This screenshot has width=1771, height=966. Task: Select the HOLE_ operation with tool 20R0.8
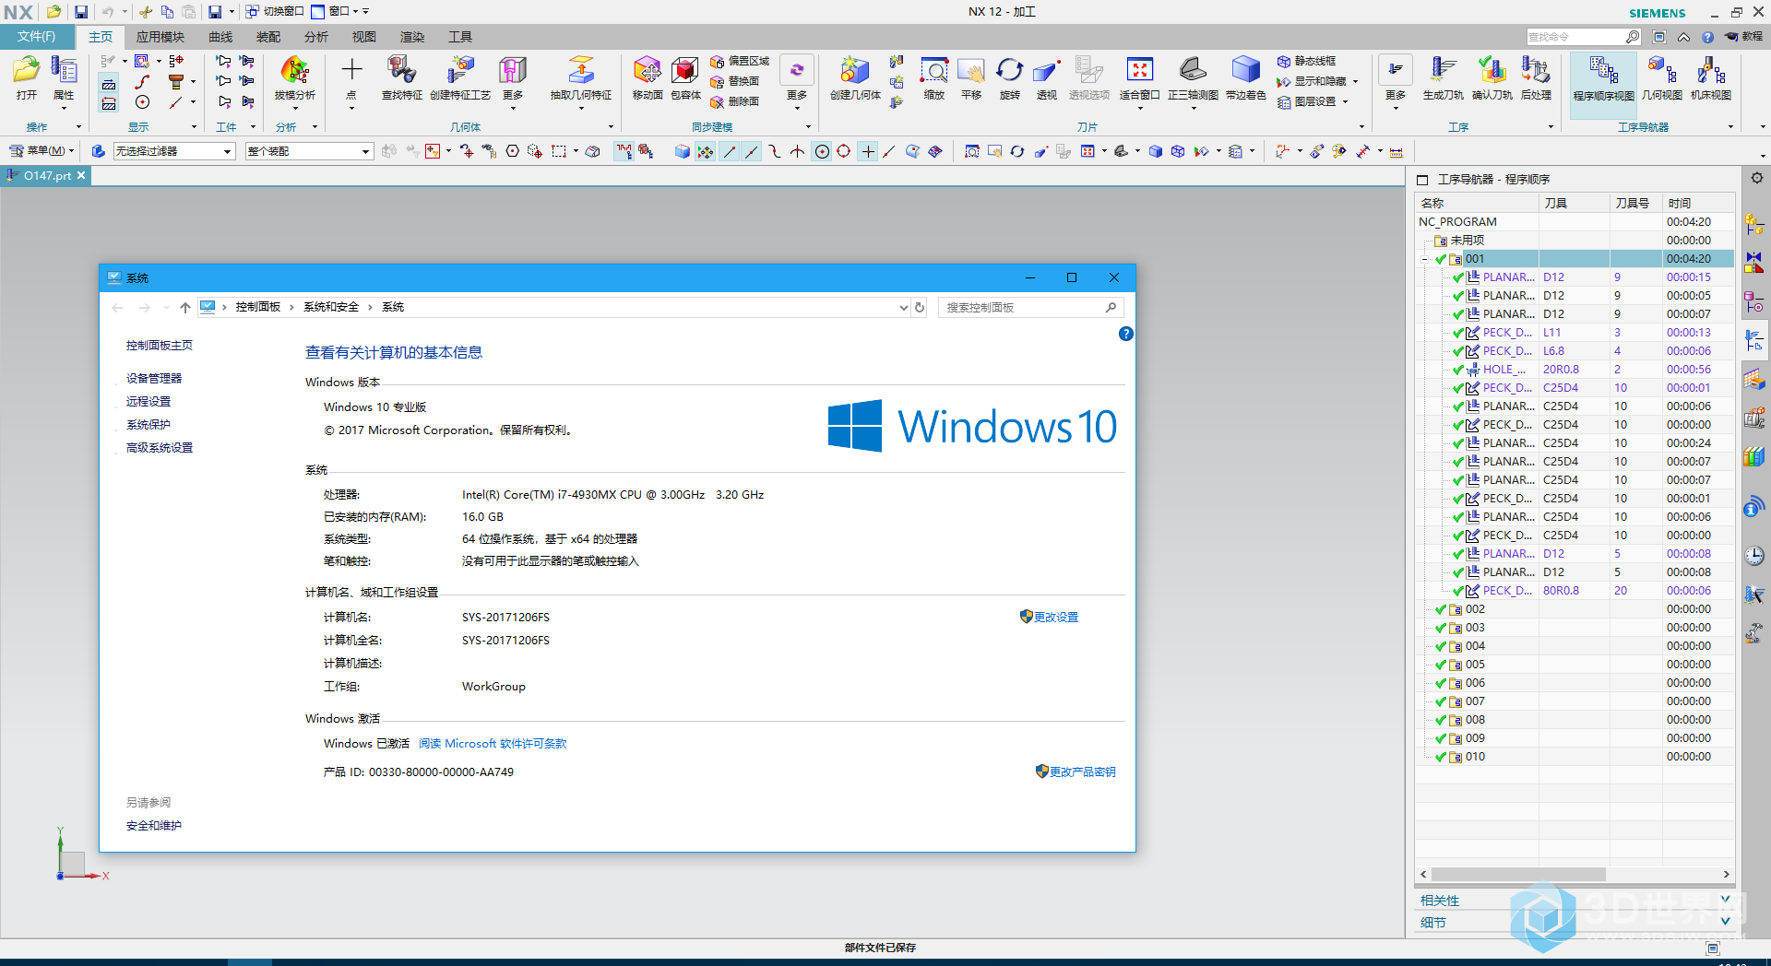point(1575,370)
